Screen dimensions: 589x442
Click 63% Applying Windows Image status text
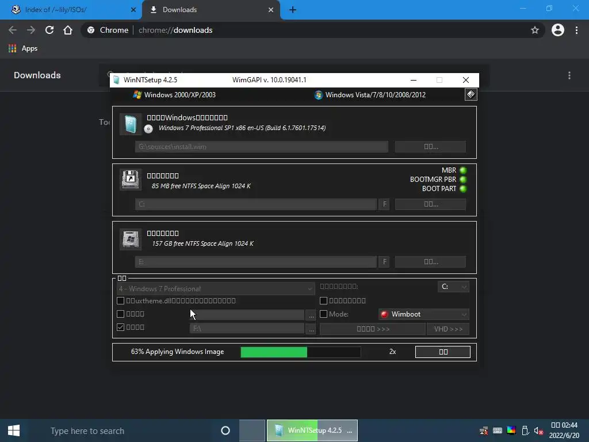pyautogui.click(x=177, y=352)
